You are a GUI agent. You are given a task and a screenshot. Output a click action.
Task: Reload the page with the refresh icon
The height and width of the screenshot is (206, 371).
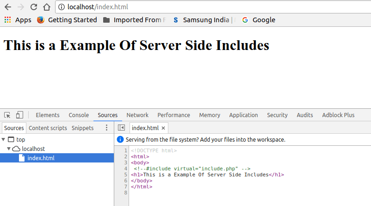tap(34, 7)
